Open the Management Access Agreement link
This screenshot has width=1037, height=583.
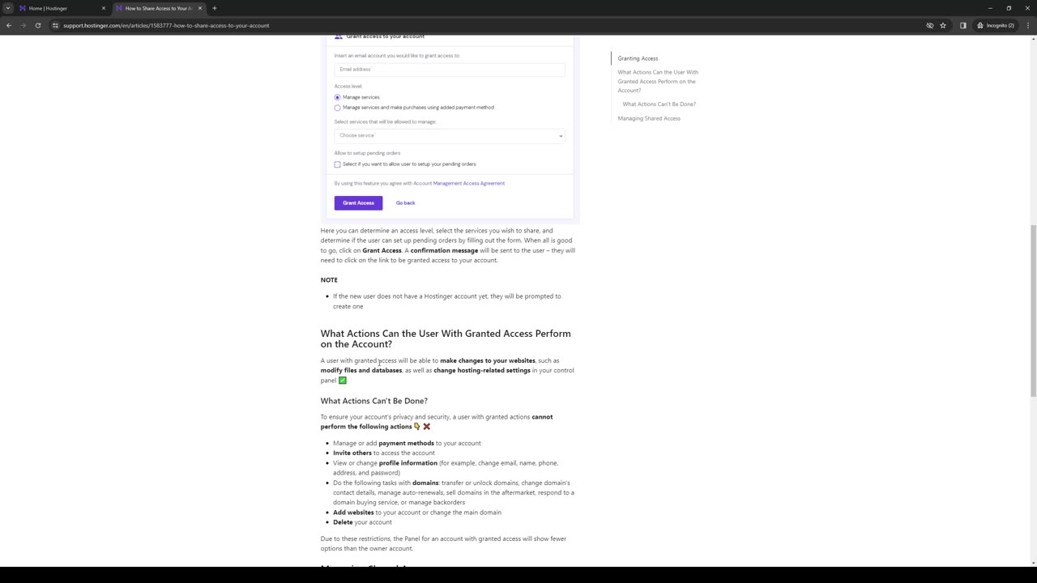(x=468, y=183)
